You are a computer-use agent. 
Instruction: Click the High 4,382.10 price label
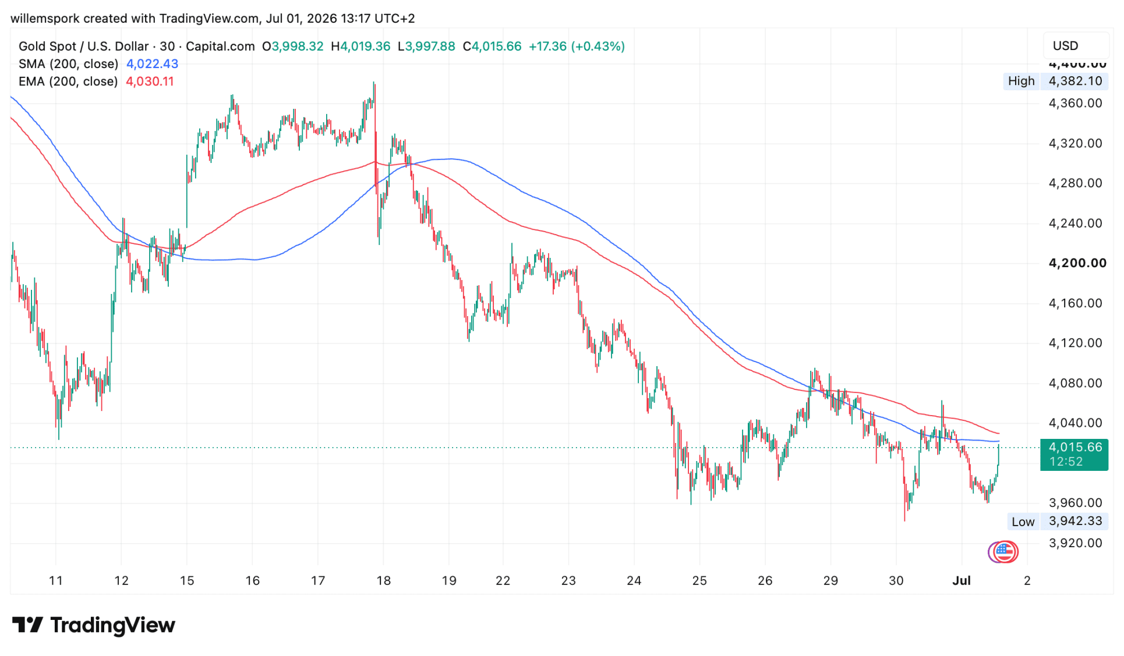tap(1055, 81)
